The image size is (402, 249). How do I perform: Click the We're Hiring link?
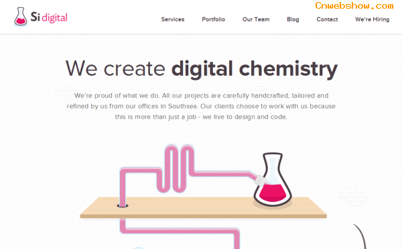372,19
